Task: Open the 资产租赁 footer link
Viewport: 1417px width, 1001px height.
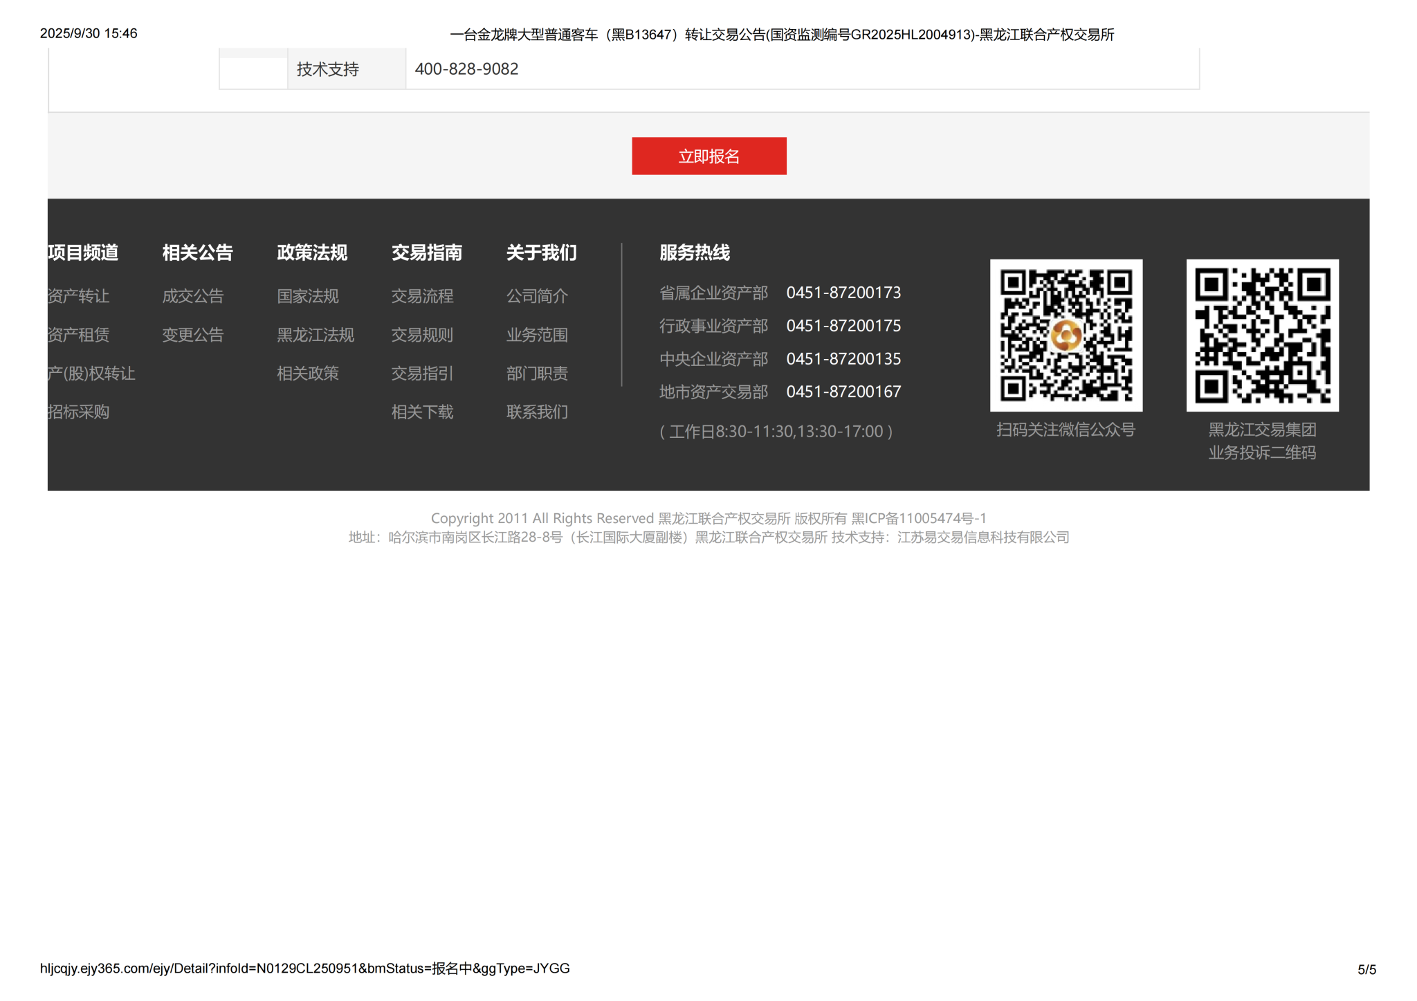Action: tap(78, 335)
